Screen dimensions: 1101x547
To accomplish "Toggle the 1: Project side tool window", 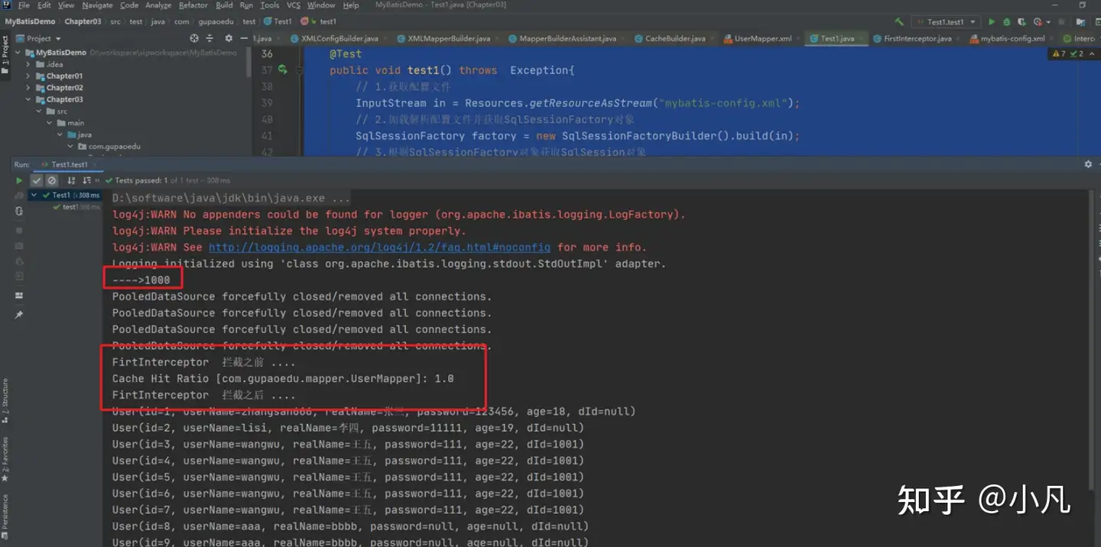I will click(x=5, y=55).
